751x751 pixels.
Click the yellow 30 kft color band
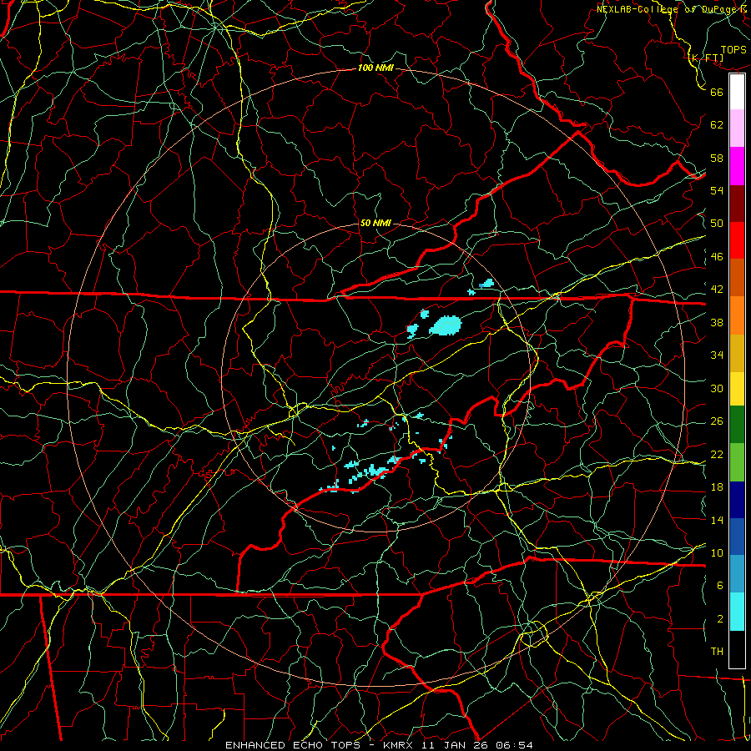click(x=737, y=388)
